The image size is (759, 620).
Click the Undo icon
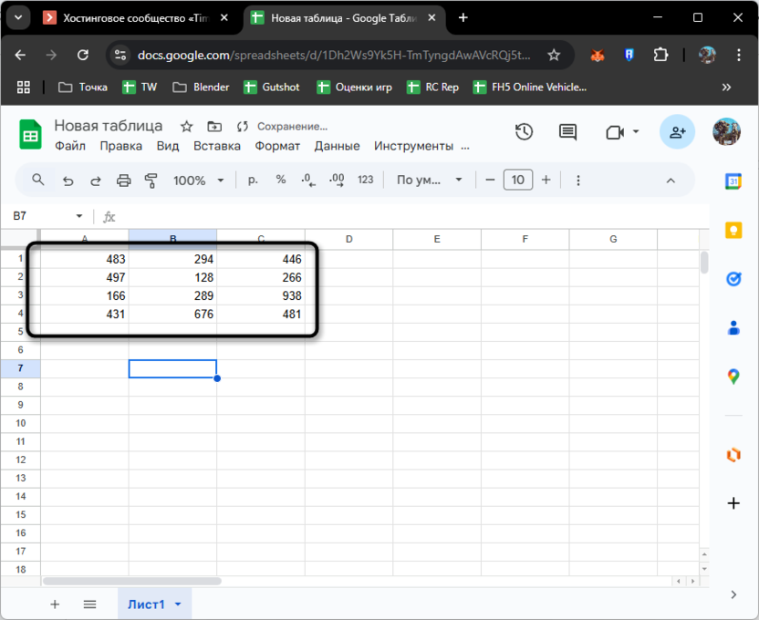(68, 180)
